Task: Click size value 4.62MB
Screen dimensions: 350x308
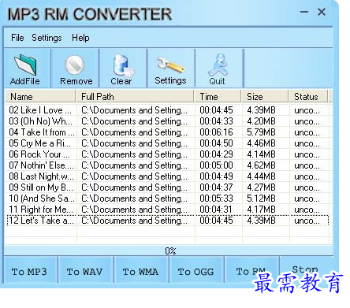Action: (261, 165)
